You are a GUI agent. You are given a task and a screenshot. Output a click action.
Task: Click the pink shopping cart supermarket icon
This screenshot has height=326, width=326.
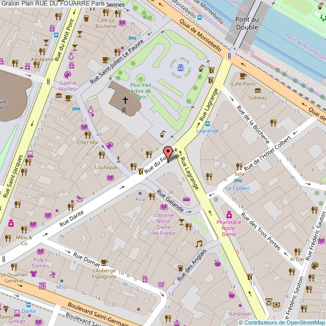coord(161,284)
